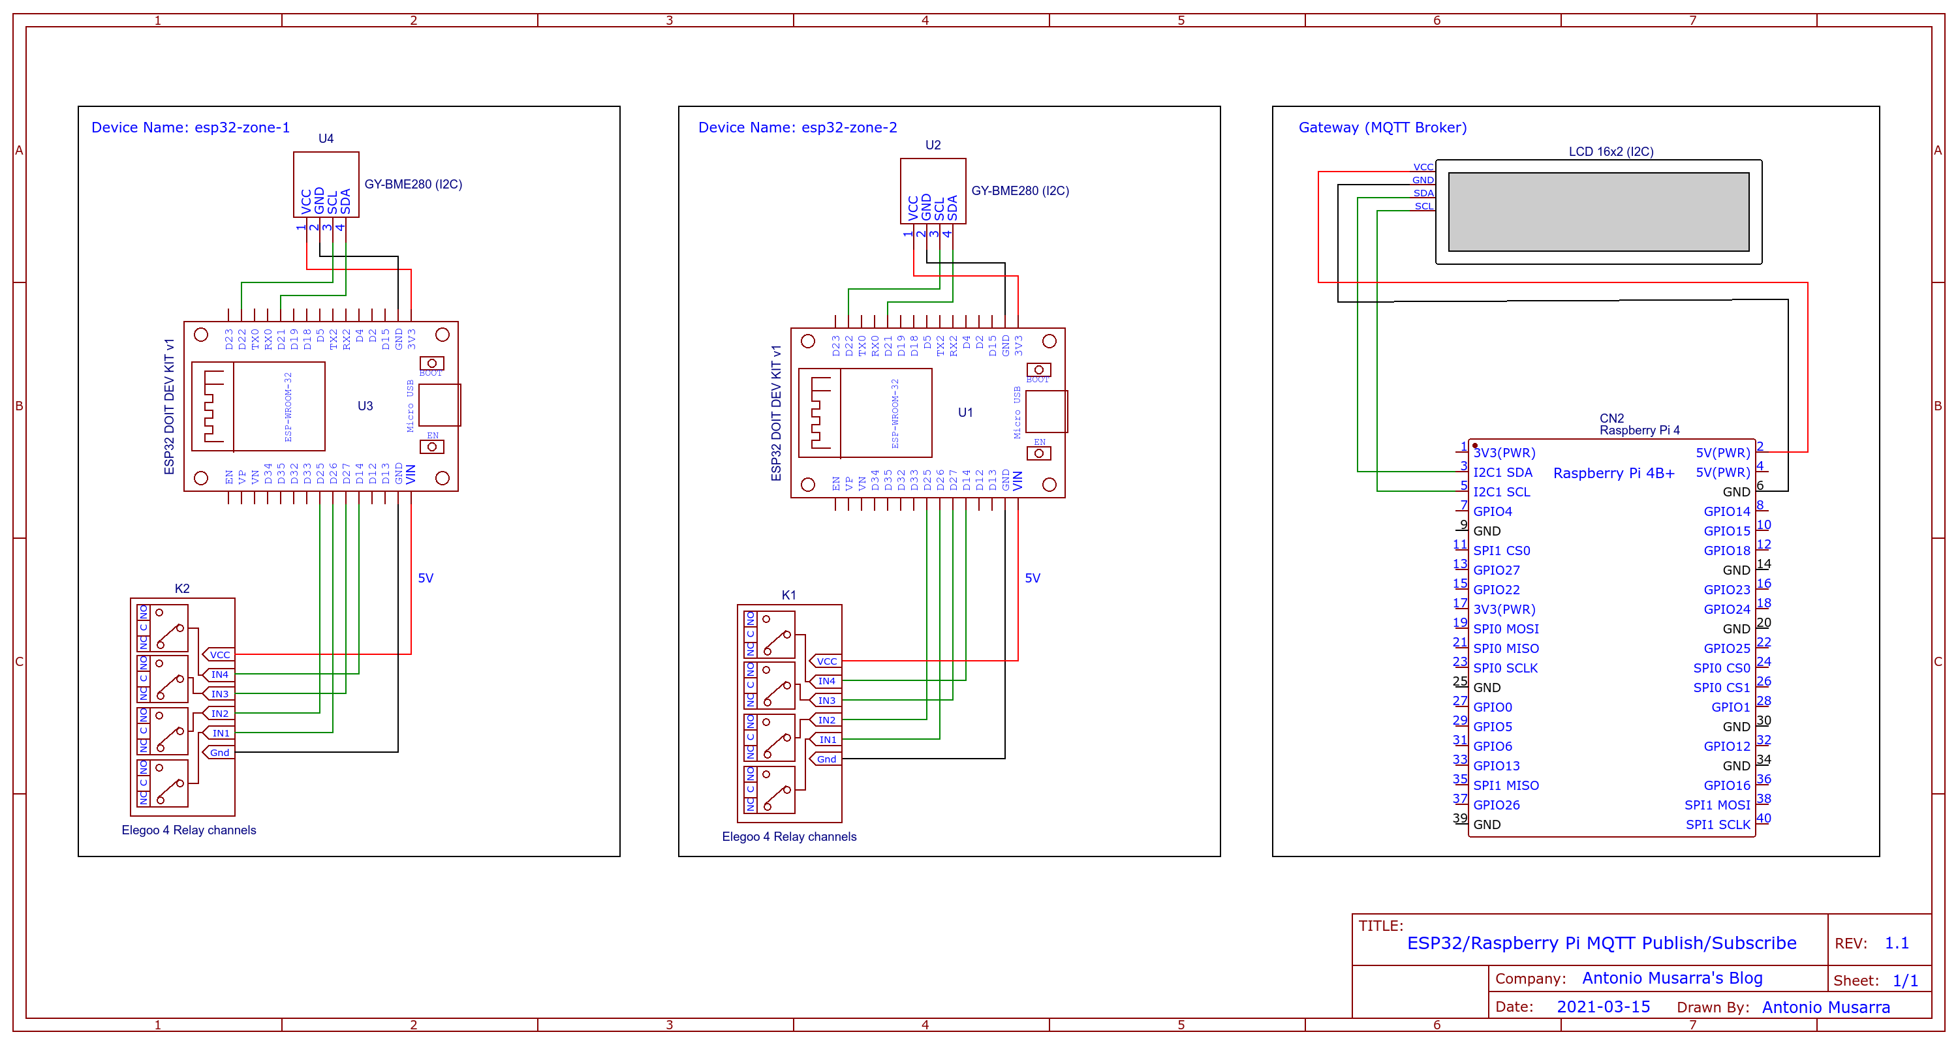Click the 5V net label in zone-1
This screenshot has width=1958, height=1045.
(x=426, y=578)
